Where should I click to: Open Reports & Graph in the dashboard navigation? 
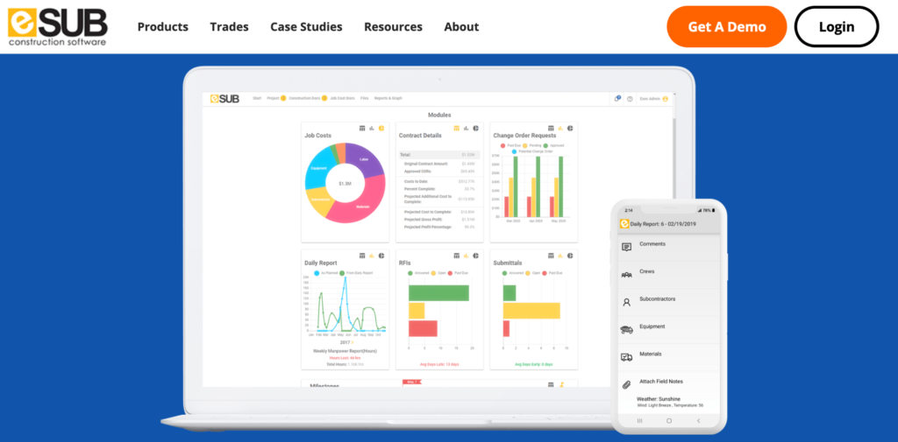click(388, 98)
